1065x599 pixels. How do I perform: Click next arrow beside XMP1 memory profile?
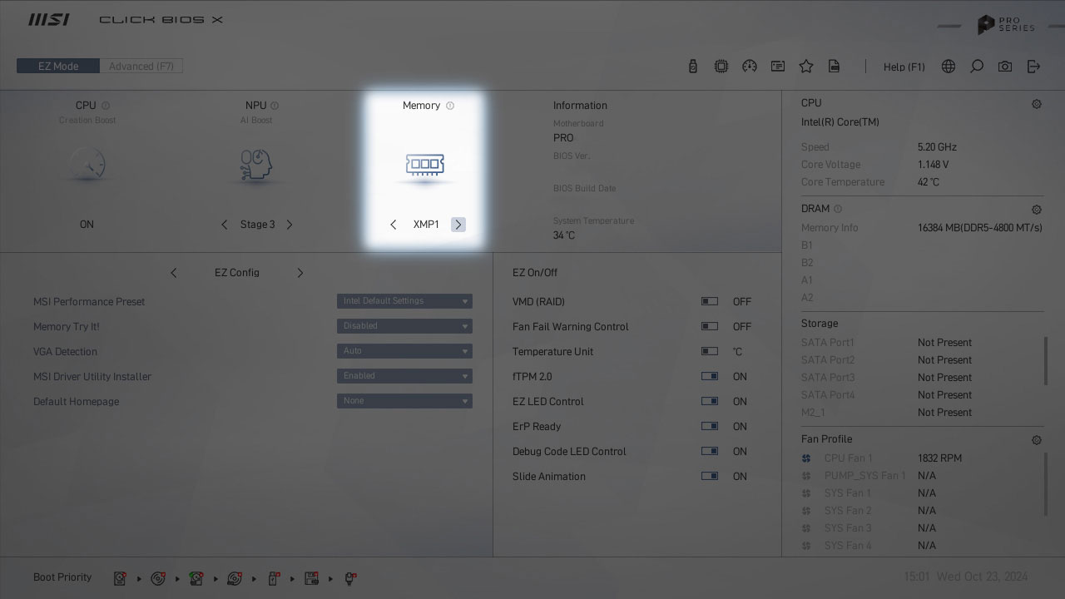(458, 225)
